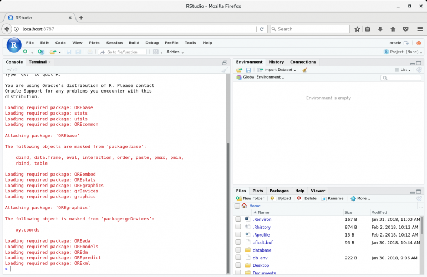Reload the page in Firefox
This screenshot has height=277, width=427.
point(262,29)
